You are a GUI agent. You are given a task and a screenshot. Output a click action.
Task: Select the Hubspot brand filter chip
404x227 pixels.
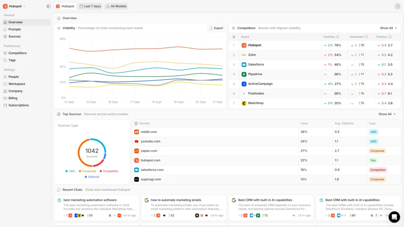click(65, 6)
